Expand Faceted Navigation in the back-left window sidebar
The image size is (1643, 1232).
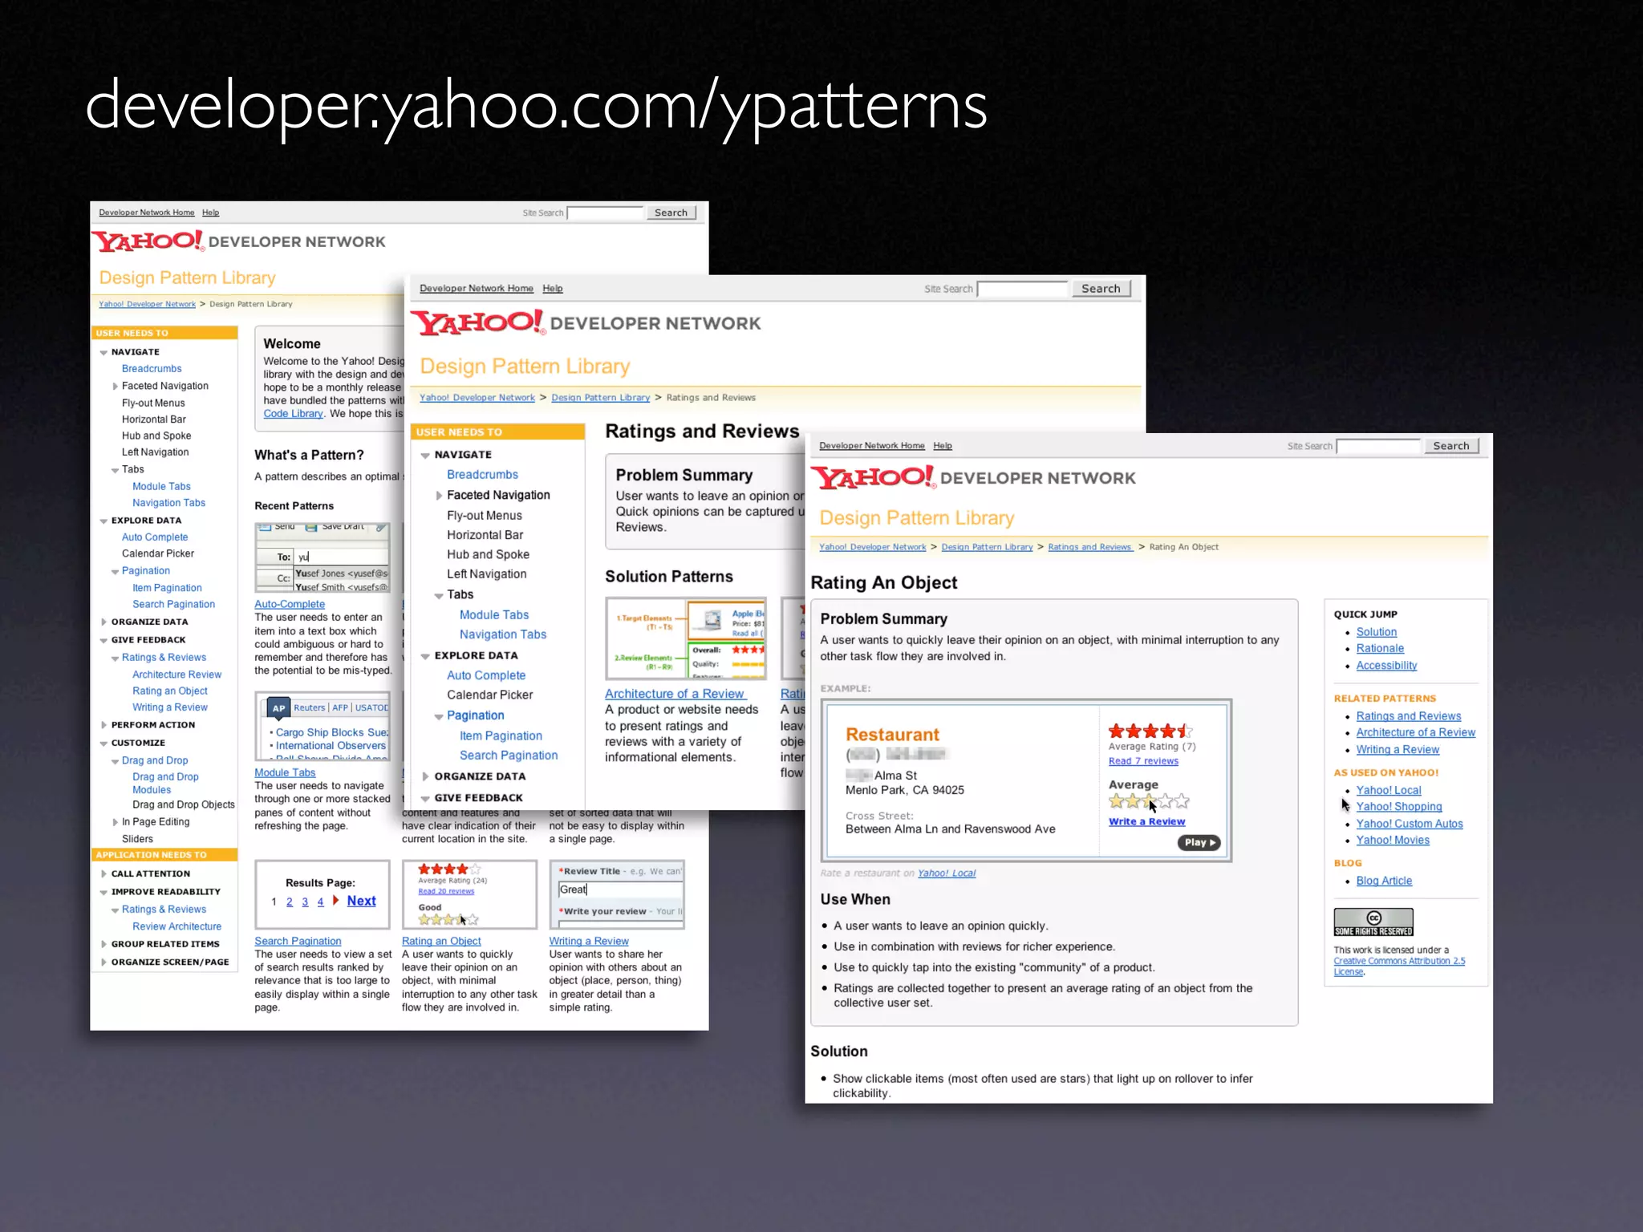pos(115,386)
